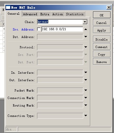
Task: Click the 'dis...' status bar text
Action: click(x=11, y=129)
